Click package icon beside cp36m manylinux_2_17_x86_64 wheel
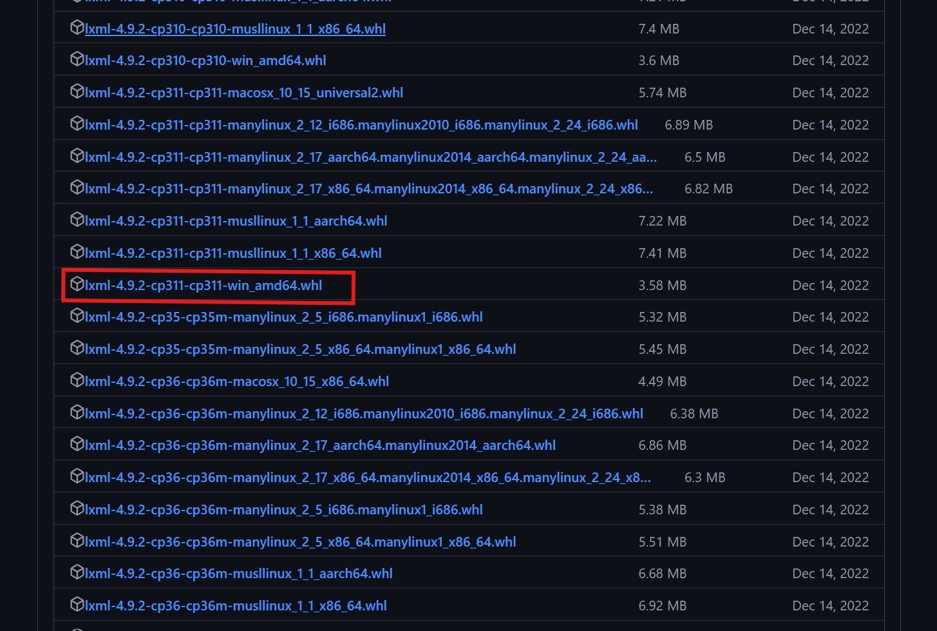This screenshot has width=937, height=631. pyautogui.click(x=77, y=476)
